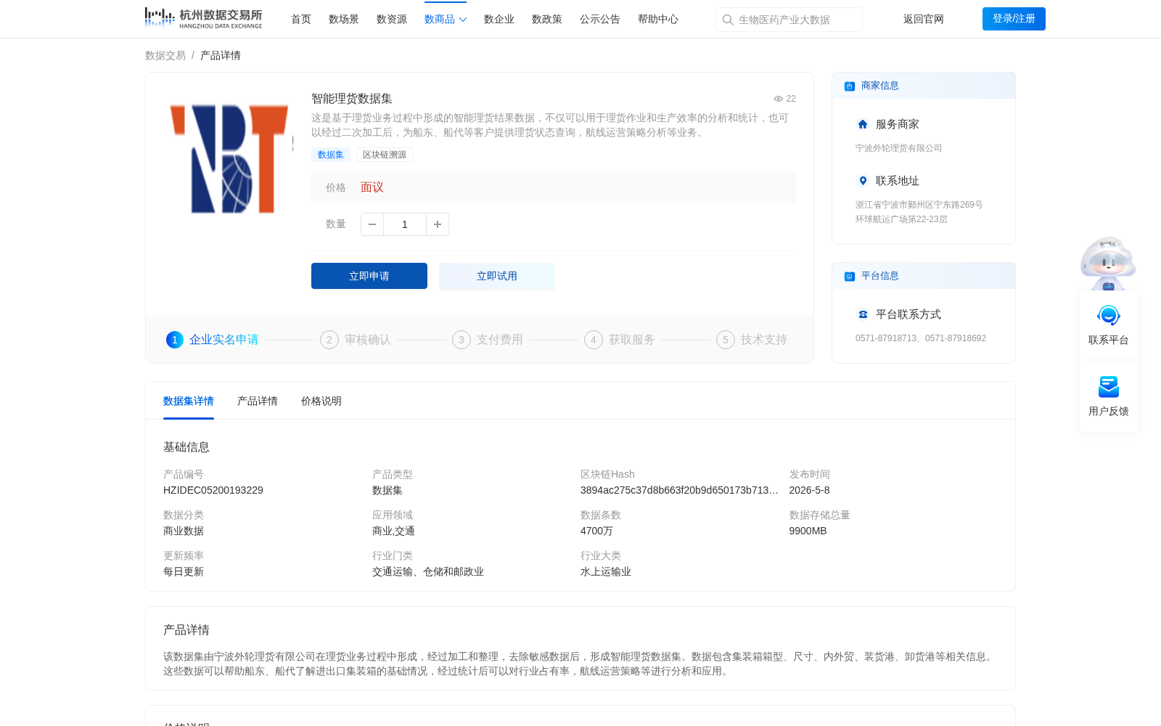Click the 9900MB storage value
1161x726 pixels.
808,531
